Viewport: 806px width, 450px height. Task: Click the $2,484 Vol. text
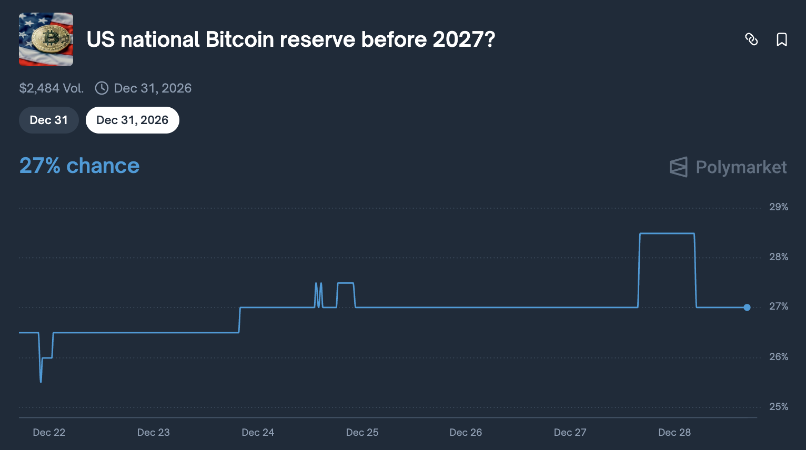pyautogui.click(x=51, y=88)
